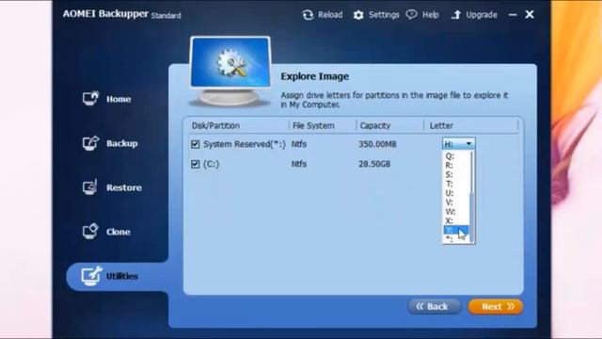Viewport: 602px width, 339px height.
Task: Minimize the AOMEI Backupper window
Action: pyautogui.click(x=513, y=15)
